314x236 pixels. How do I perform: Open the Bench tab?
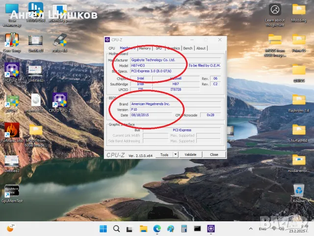pyautogui.click(x=188, y=48)
